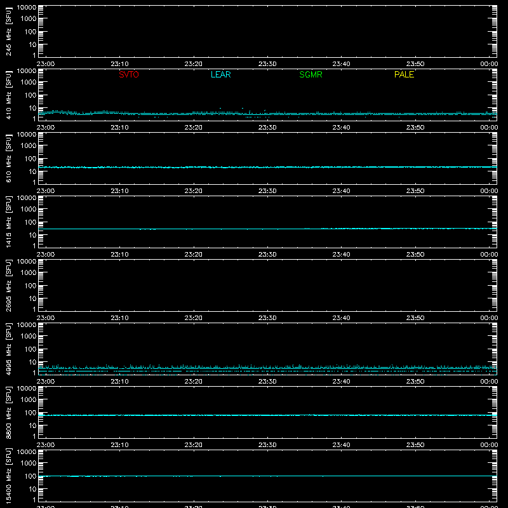This screenshot has height=508, width=508.
Task: Click the 100 tick on the 8800 MHz axis
Action: tap(30, 413)
